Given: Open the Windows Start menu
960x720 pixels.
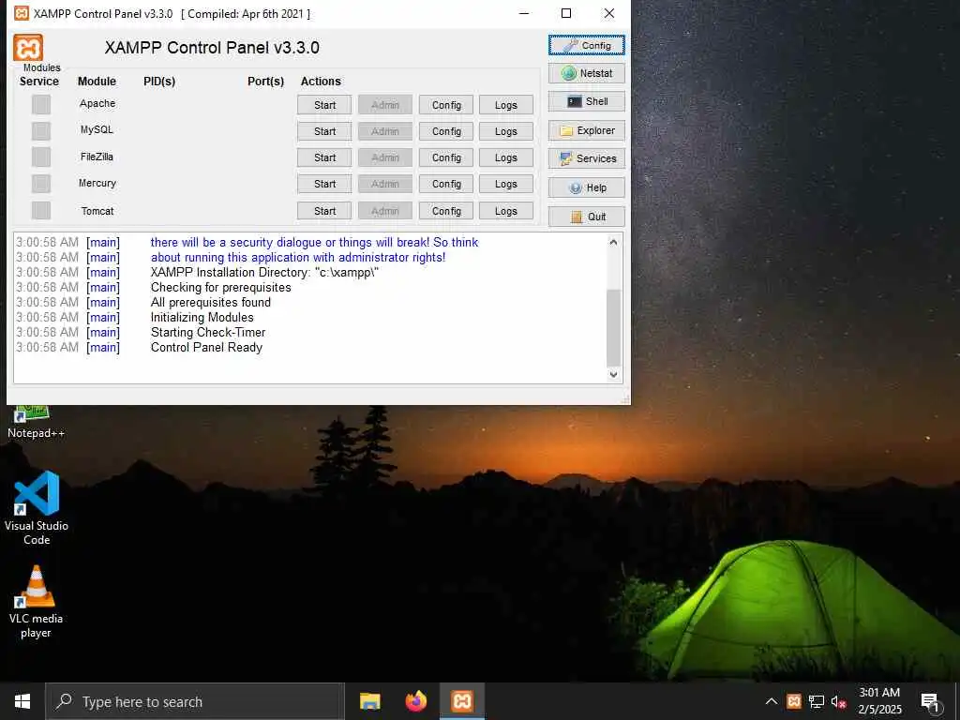Looking at the screenshot, I should tap(22, 701).
